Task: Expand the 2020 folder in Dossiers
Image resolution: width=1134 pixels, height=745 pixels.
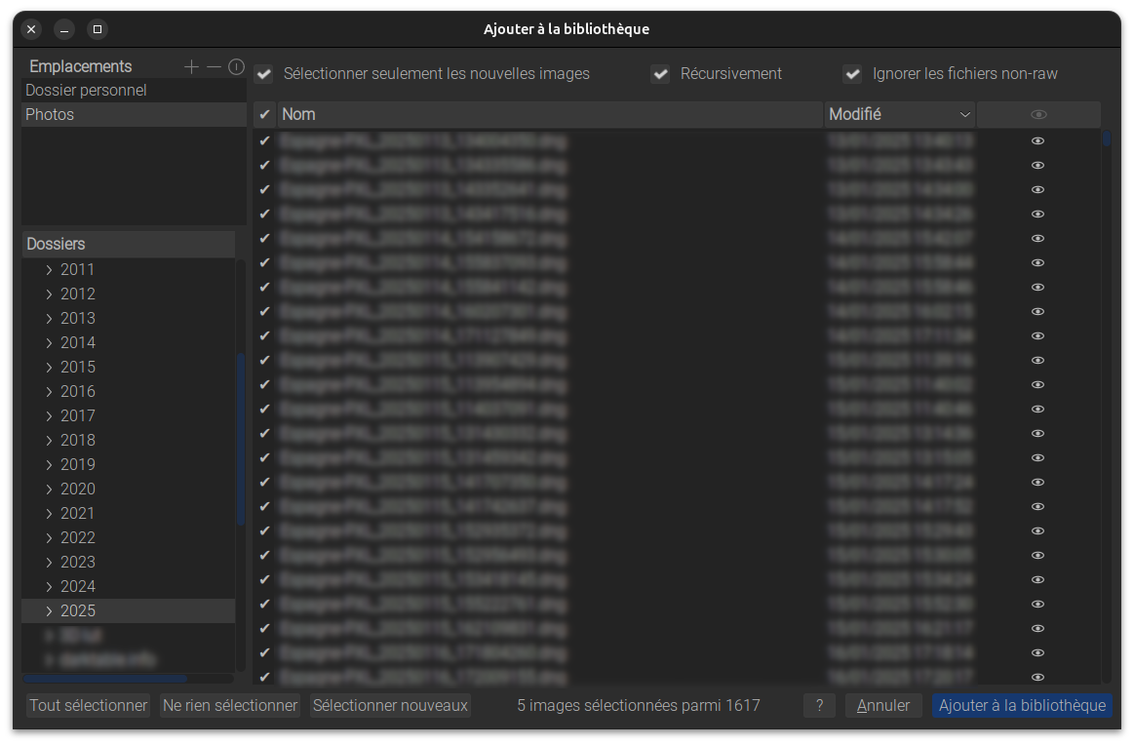Action: [49, 490]
